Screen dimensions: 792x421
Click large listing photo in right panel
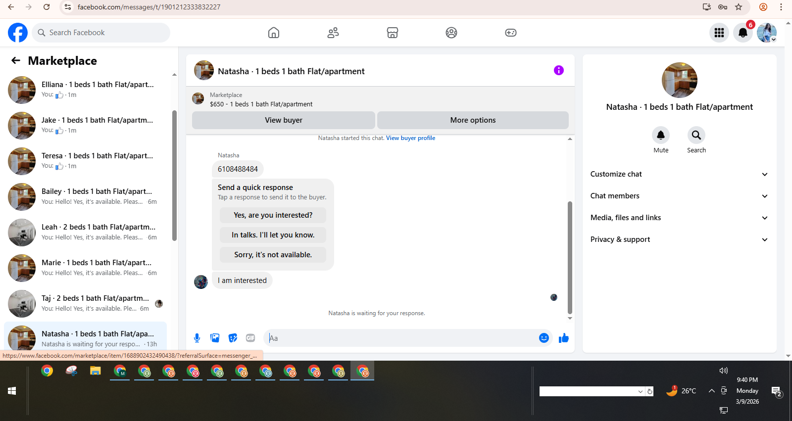coord(680,80)
